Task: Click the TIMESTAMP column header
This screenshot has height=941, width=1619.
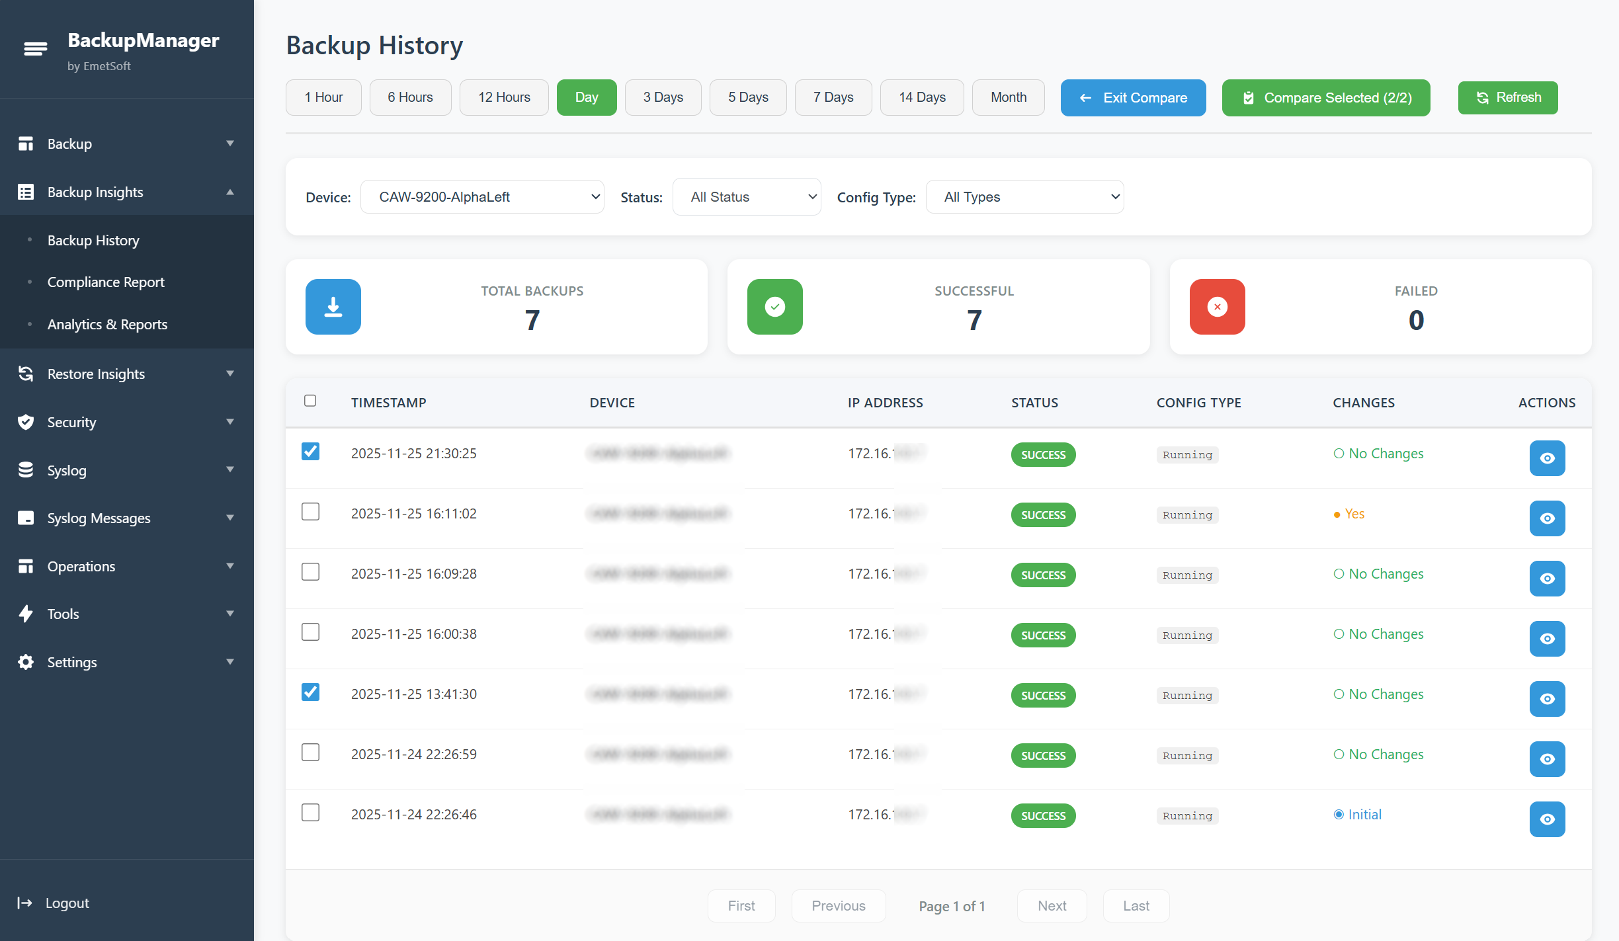Action: (388, 403)
